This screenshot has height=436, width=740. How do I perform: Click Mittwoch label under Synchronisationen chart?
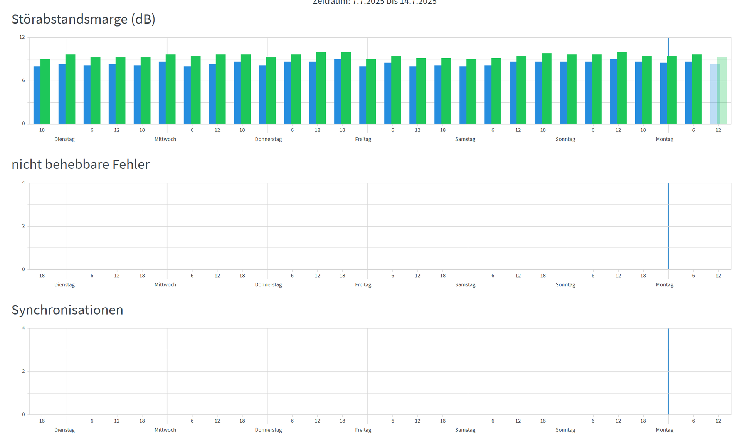[x=165, y=430]
